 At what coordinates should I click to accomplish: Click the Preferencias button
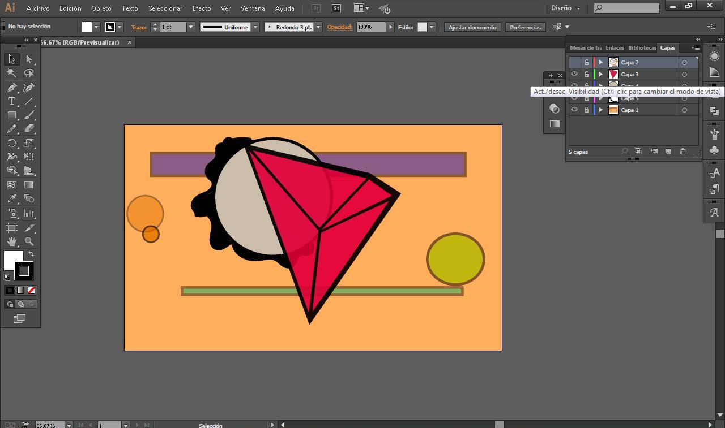click(x=525, y=27)
